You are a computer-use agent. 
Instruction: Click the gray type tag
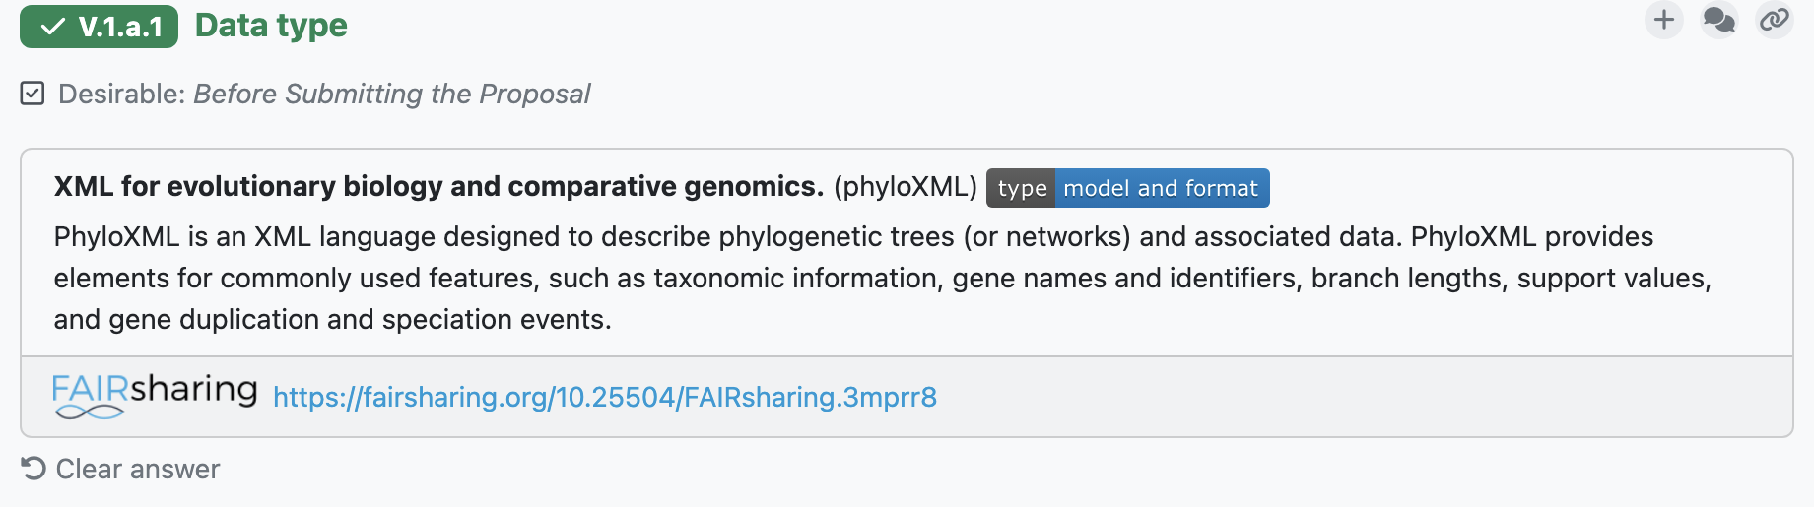point(1021,188)
